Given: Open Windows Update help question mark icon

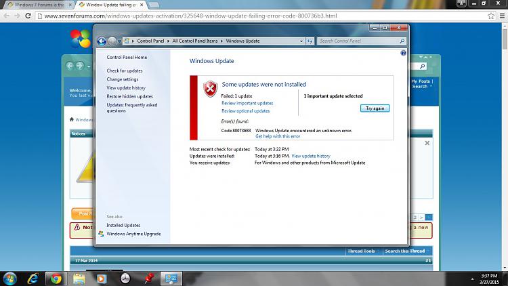Looking at the screenshot, I should point(403,53).
